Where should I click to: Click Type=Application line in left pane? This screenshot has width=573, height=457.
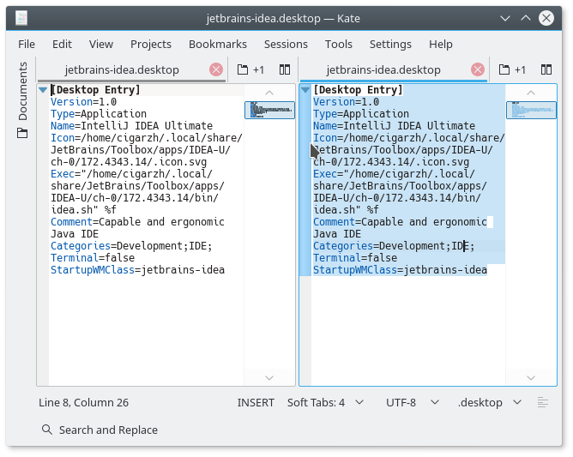click(x=99, y=114)
